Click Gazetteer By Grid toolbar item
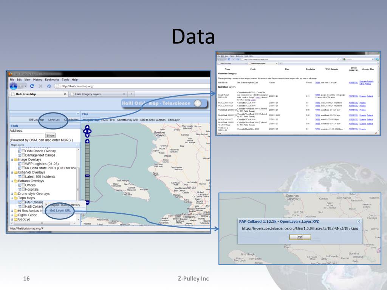 (127, 120)
